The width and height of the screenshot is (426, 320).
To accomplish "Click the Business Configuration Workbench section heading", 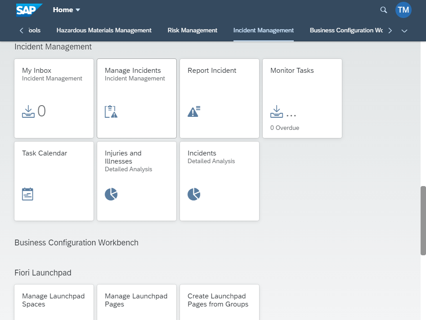I will 76,243.
